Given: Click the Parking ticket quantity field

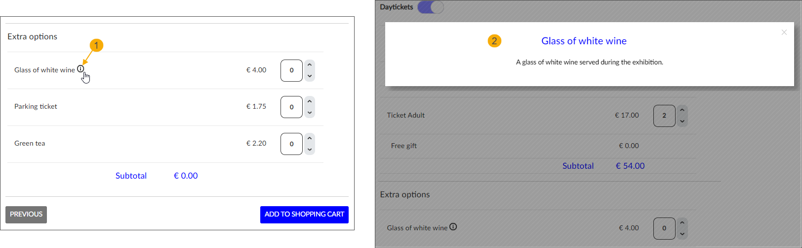Looking at the screenshot, I should point(291,107).
